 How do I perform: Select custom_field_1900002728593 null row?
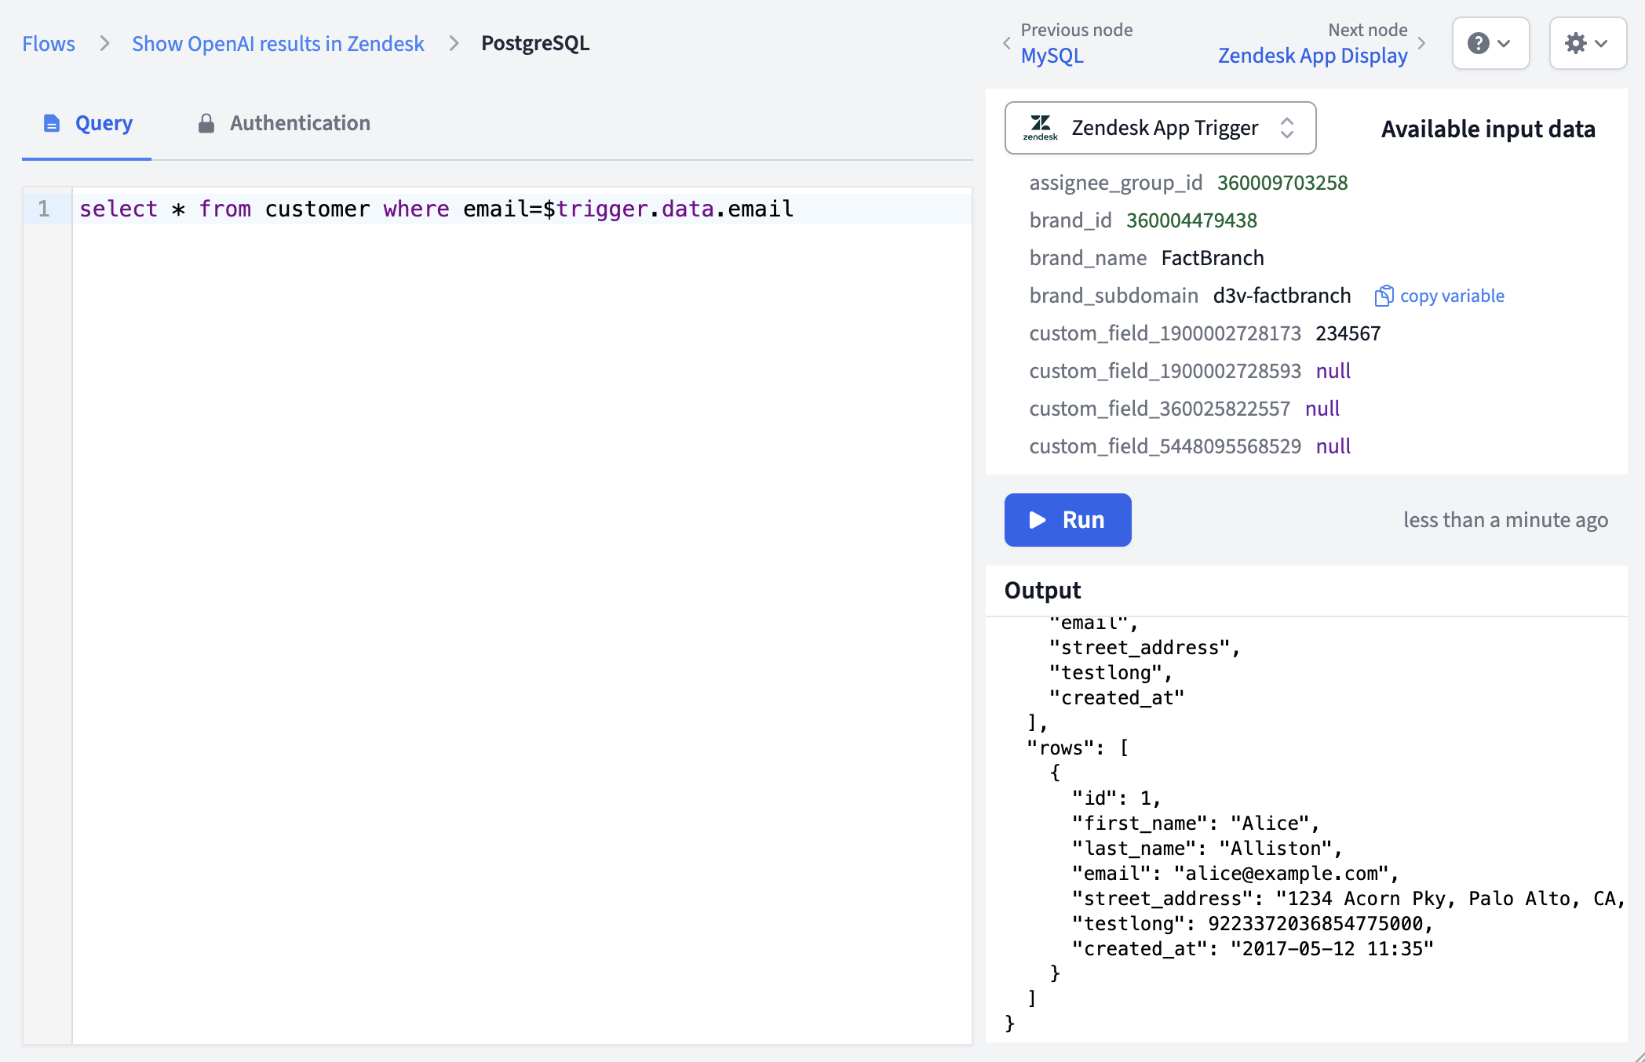tap(1190, 371)
